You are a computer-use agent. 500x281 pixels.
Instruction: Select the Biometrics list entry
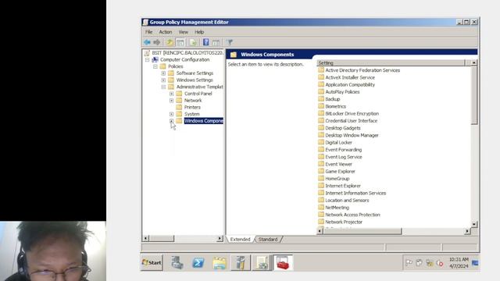(x=335, y=106)
